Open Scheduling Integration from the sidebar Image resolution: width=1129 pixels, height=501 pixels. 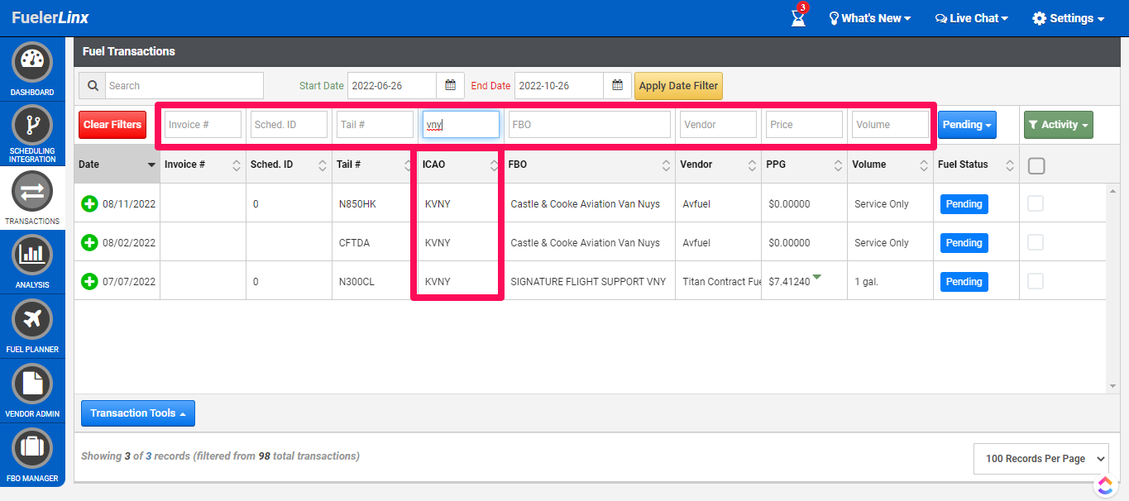pos(32,126)
